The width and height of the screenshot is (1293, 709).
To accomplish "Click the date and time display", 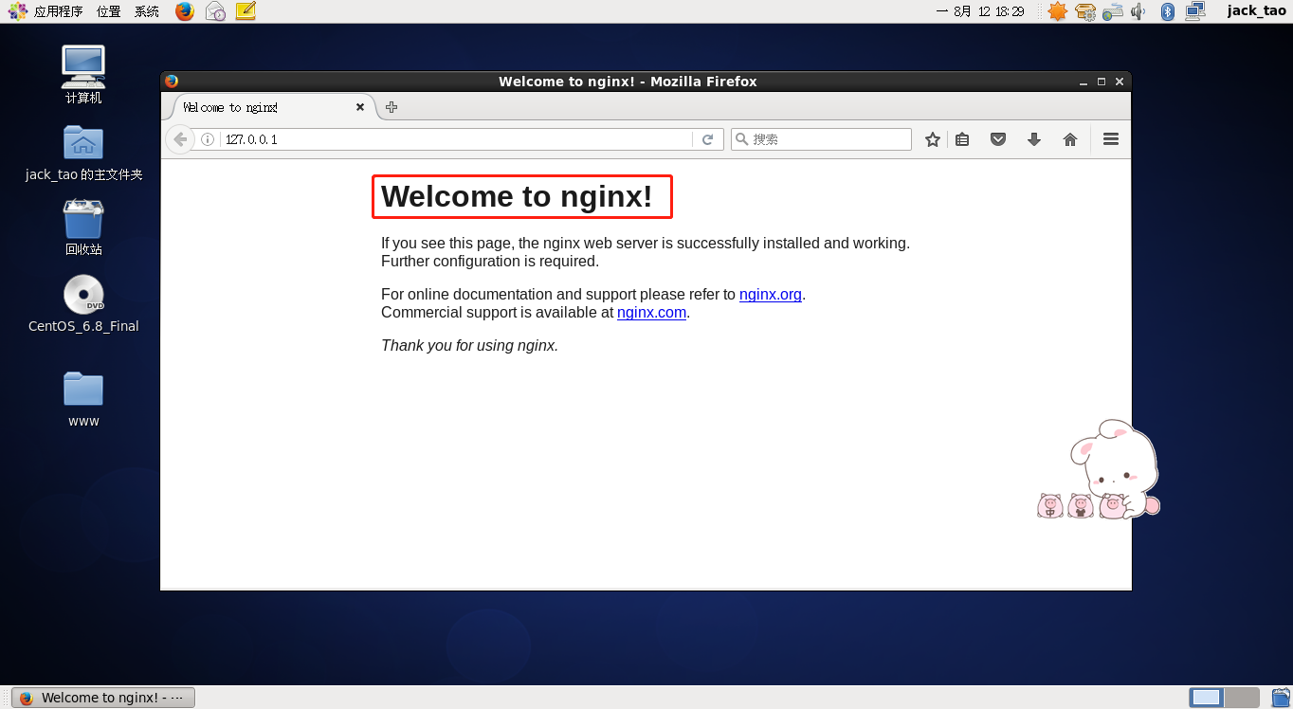I will click(x=980, y=11).
